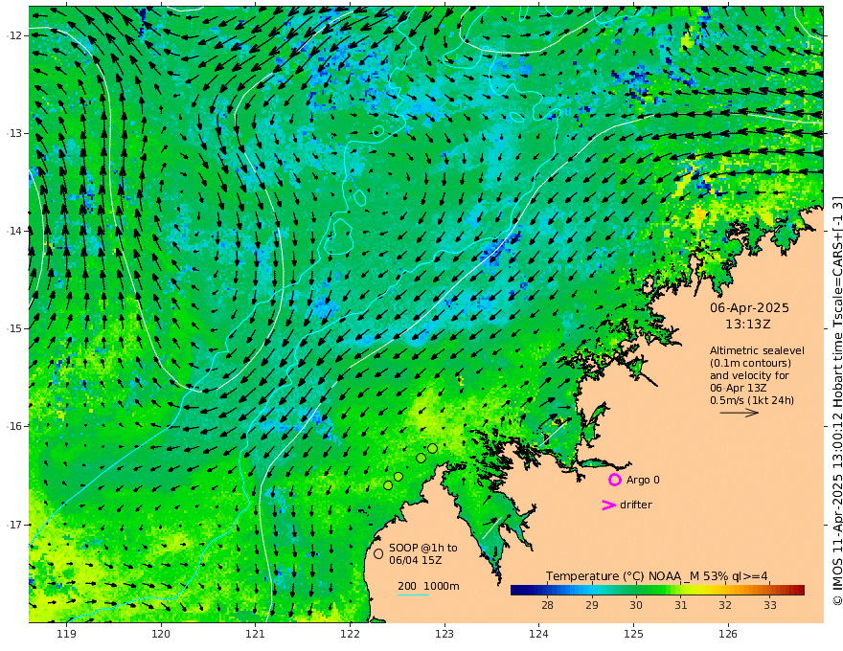Image resolution: width=843 pixels, height=651 pixels.
Task: Click the '200 1000m' depth label
Action: point(428,586)
